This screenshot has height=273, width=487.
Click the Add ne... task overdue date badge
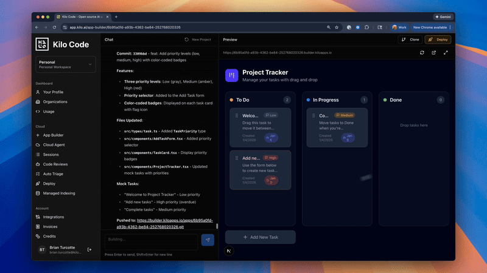271,180
